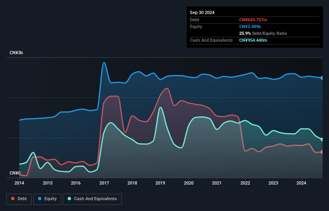This screenshot has width=329, height=211.
Task: Toggle Cash And Equivalents legend button
Action: coord(92,199)
